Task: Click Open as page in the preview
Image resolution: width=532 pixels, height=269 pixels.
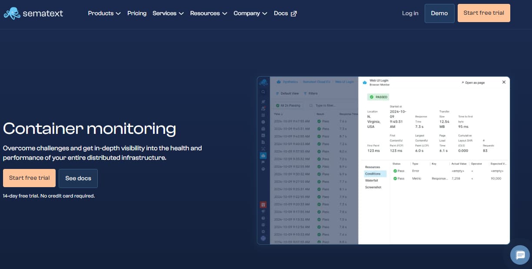Action: click(473, 83)
